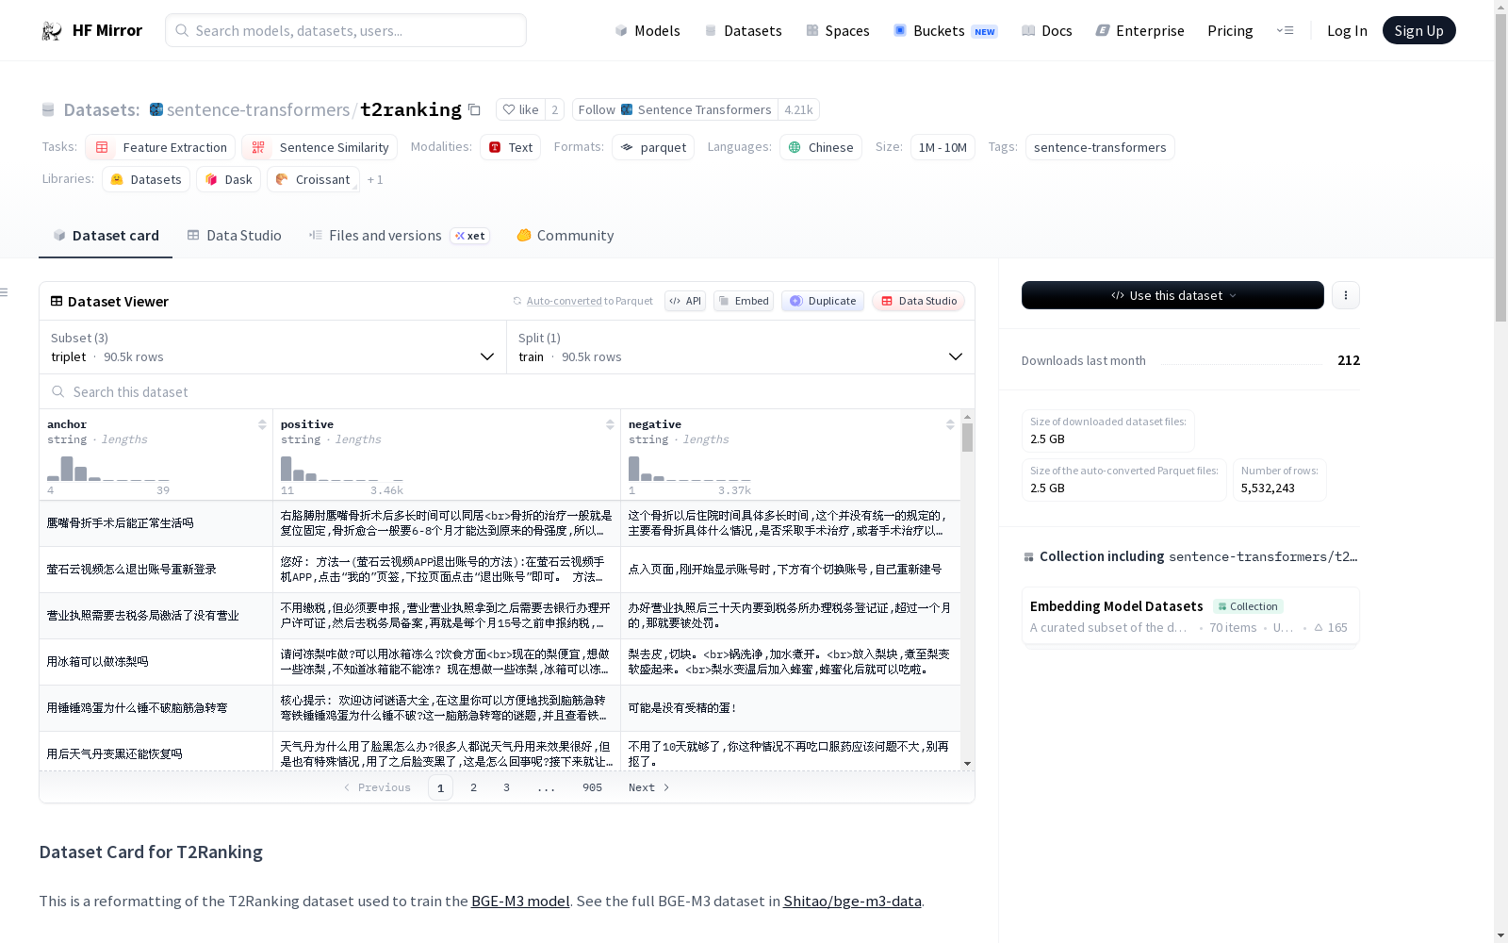This screenshot has width=1508, height=943.
Task: Open the Embed button in Dataset Viewer
Action: 744,301
